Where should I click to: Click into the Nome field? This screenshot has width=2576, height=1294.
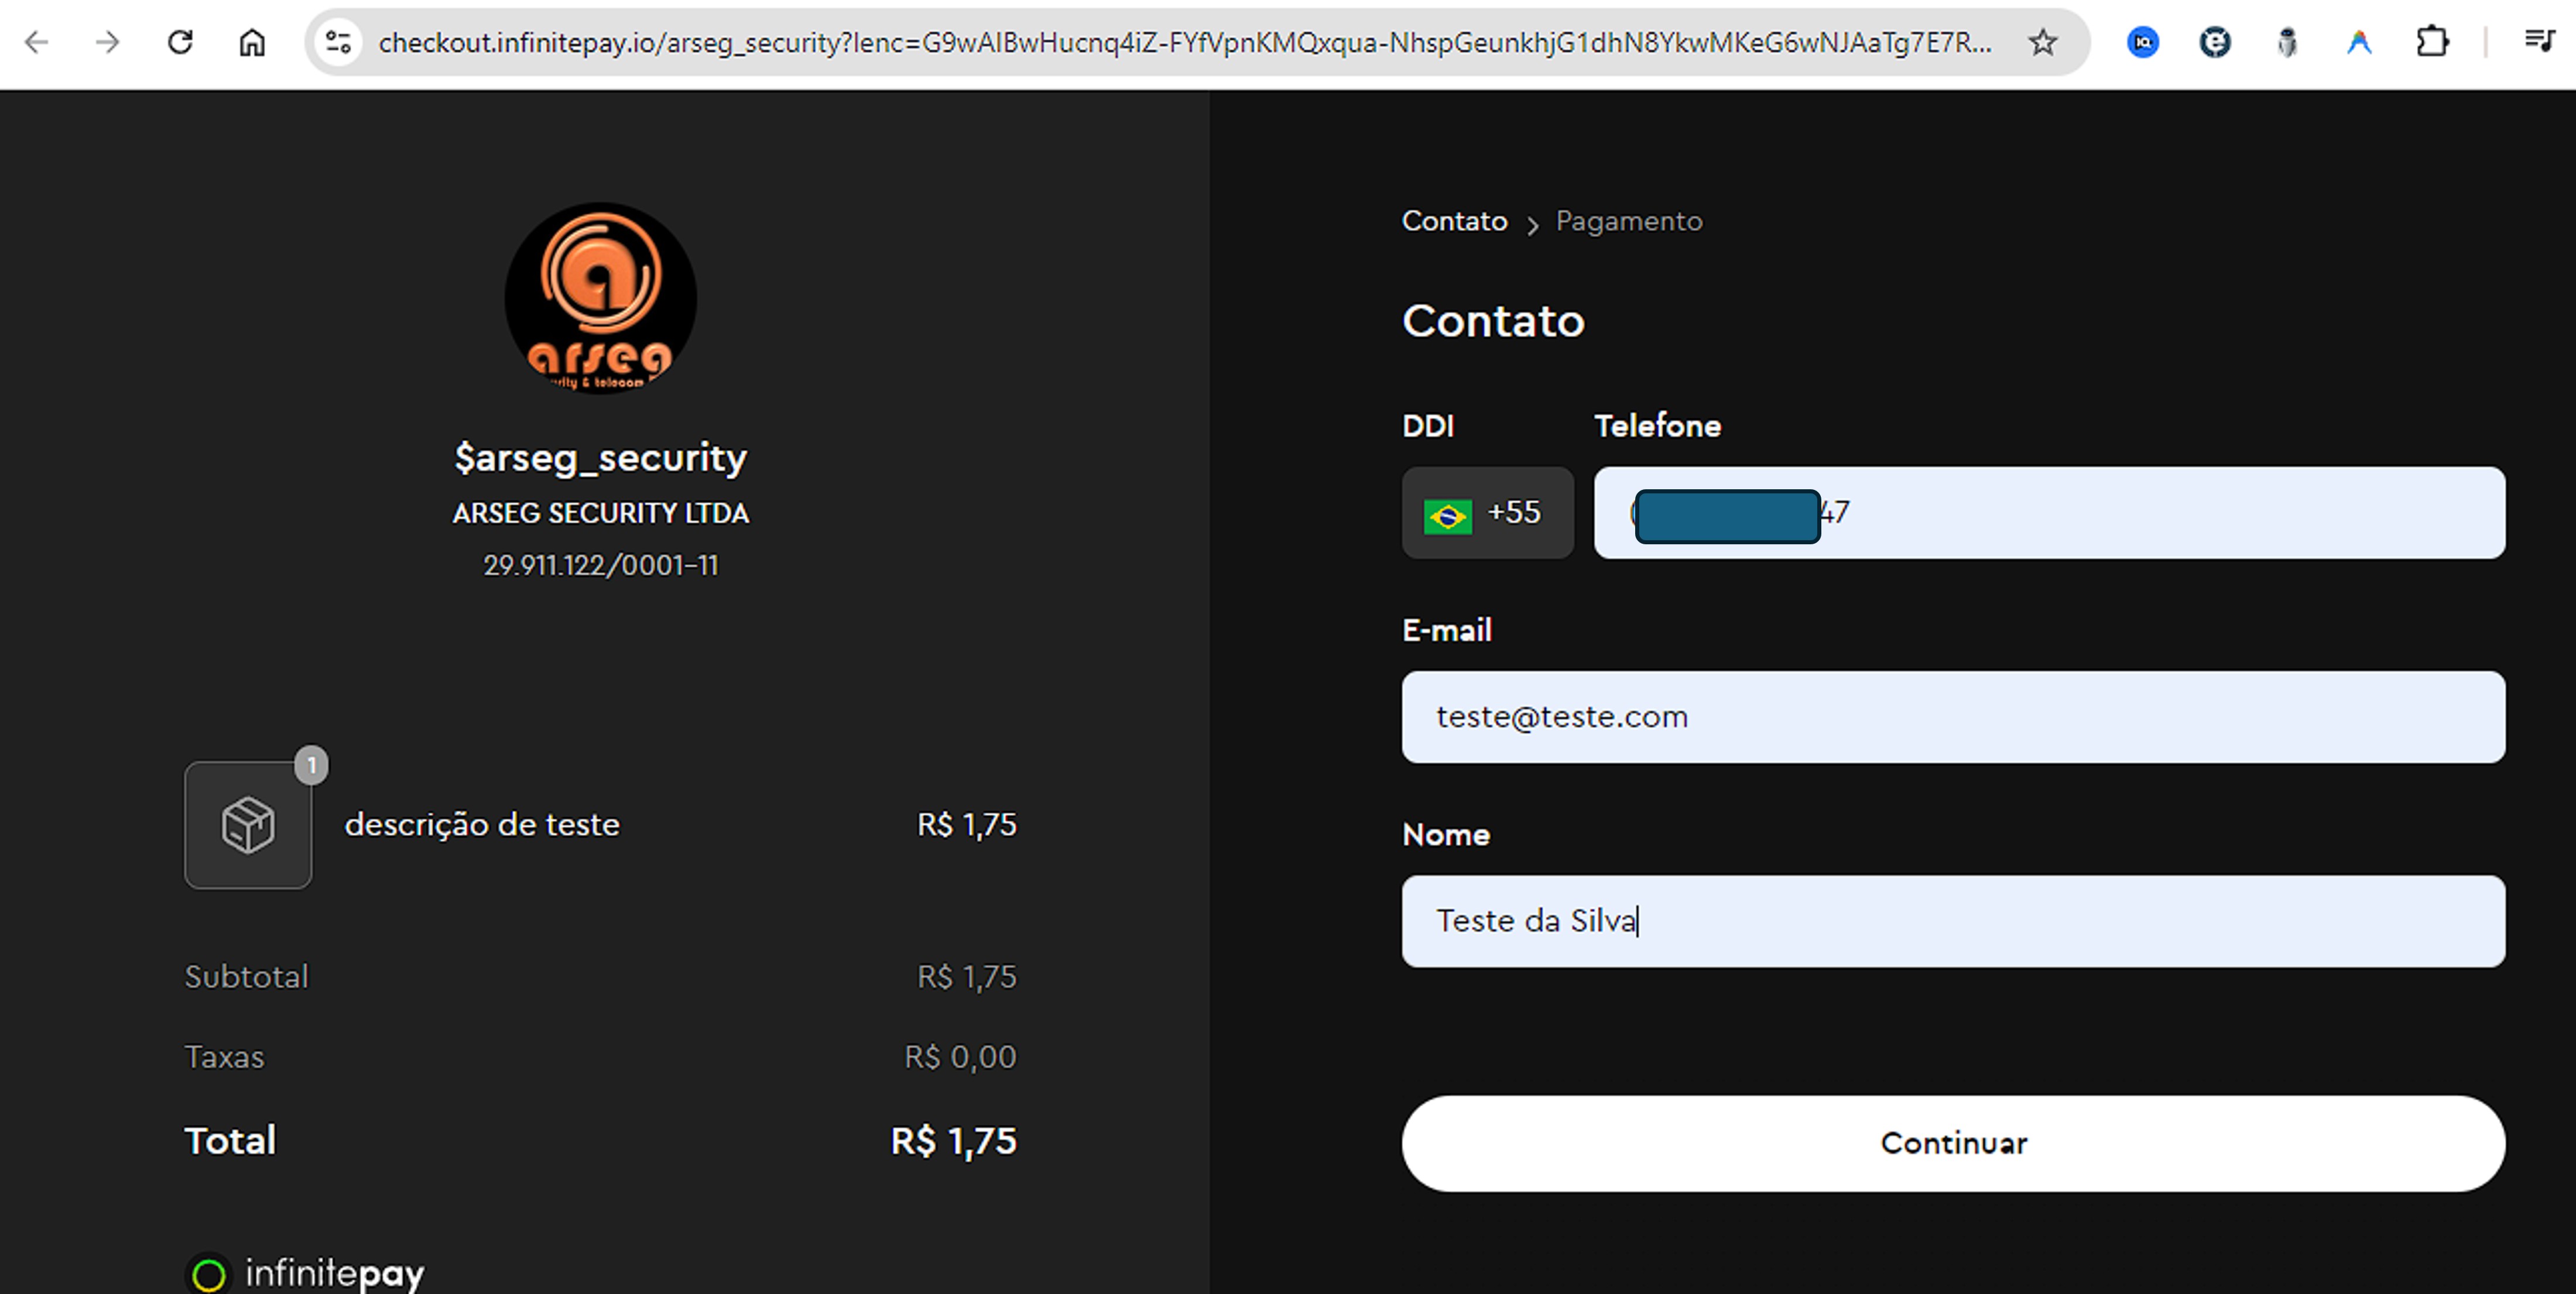point(1952,921)
